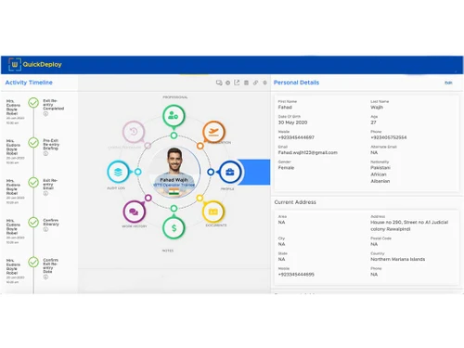Click the First Name value Fahad
Image resolution: width=464 pixels, height=348 pixels.
(285, 108)
